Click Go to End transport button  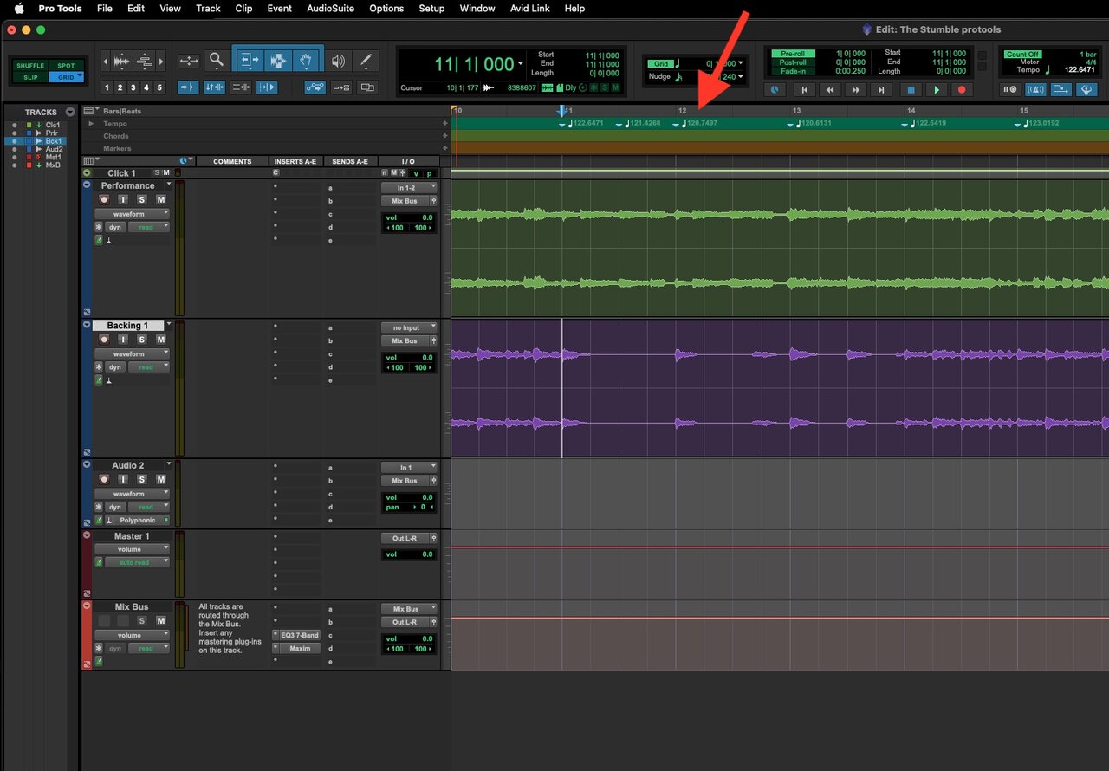point(883,89)
